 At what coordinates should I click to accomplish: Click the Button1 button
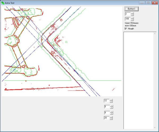click(x=131, y=9)
